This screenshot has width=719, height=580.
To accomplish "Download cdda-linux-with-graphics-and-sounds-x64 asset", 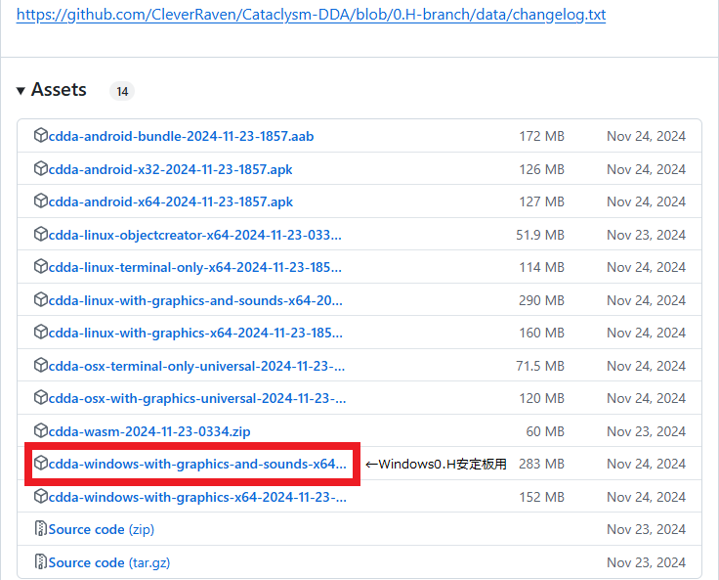I will tap(195, 300).
